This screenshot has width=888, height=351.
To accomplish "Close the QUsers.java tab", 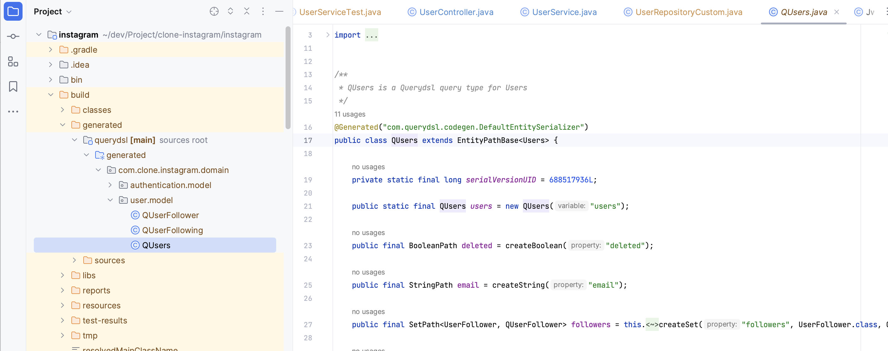I will [x=837, y=12].
